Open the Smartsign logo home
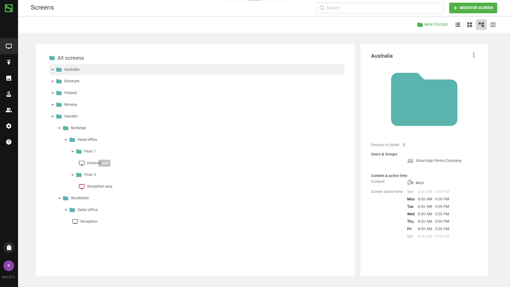This screenshot has width=510, height=287. pyautogui.click(x=9, y=8)
